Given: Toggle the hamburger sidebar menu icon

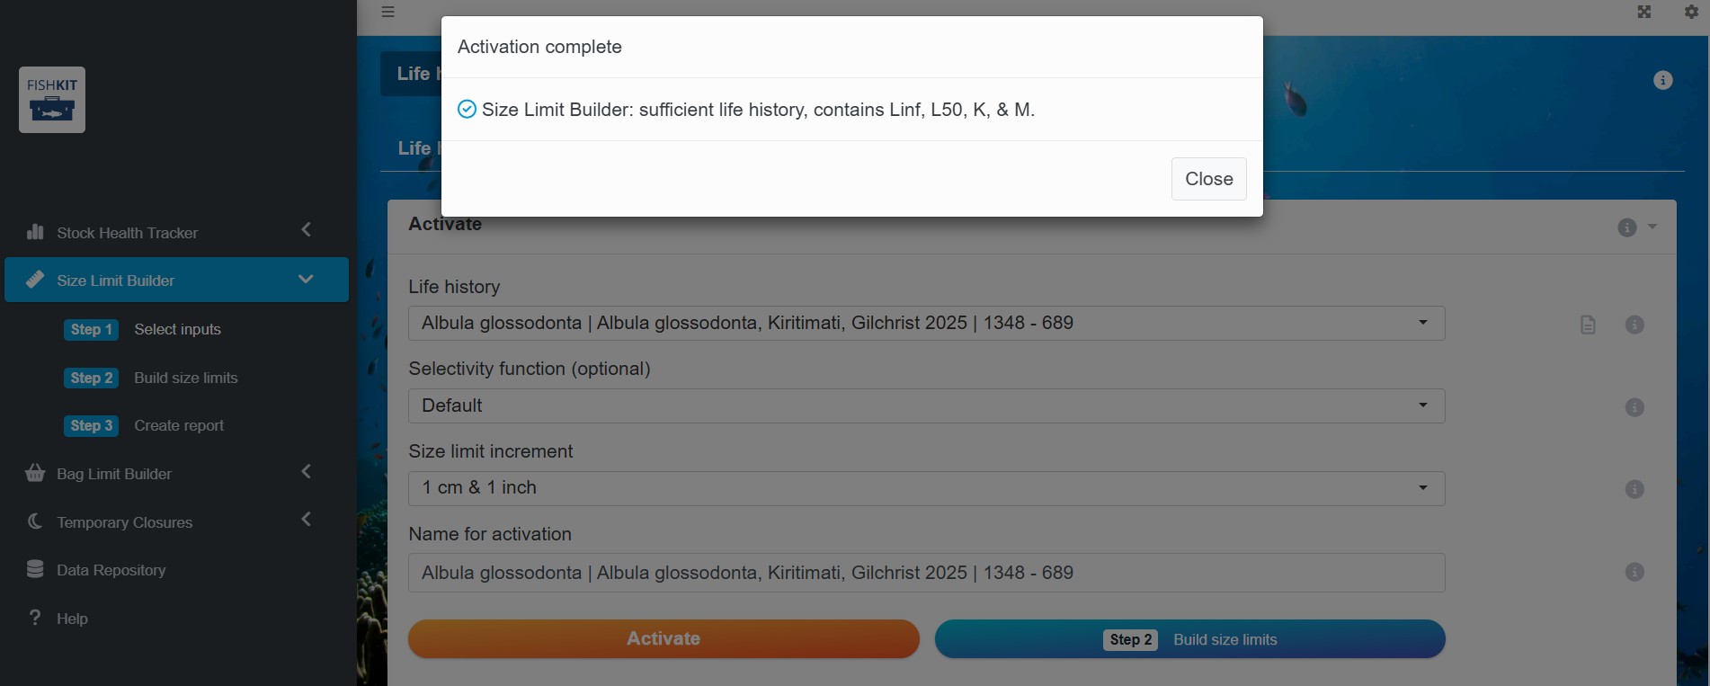Looking at the screenshot, I should [x=387, y=12].
